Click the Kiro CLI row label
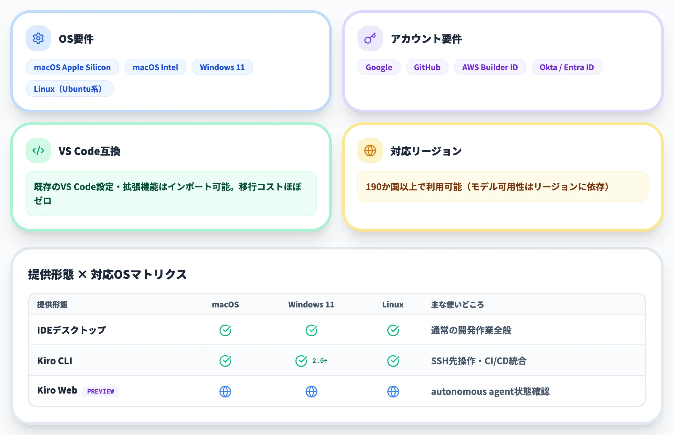Image resolution: width=674 pixels, height=435 pixels. coord(55,361)
